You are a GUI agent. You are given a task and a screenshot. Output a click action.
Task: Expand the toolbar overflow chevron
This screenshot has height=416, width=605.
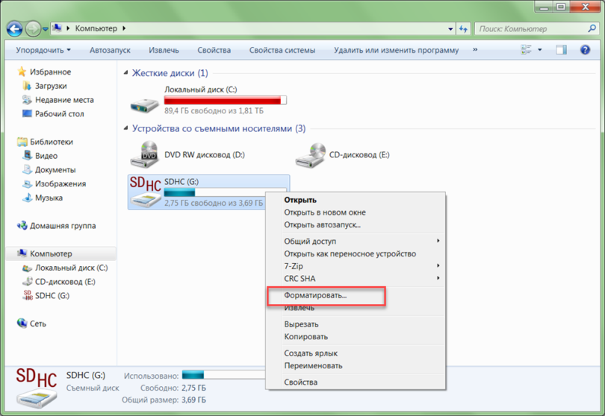pos(475,50)
